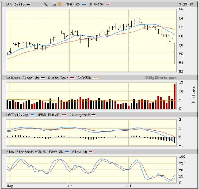Click the 'Jun' x-axis month label
The image size is (199, 189).
tap(70, 186)
